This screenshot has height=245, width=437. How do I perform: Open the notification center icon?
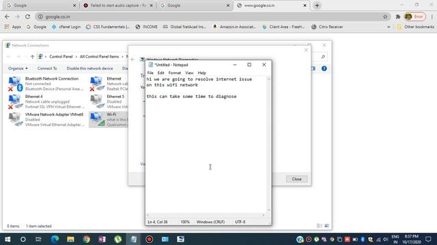[428, 239]
